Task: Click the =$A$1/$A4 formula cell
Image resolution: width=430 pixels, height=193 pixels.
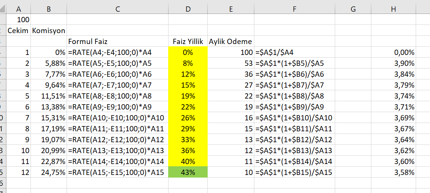Action: [x=295, y=52]
